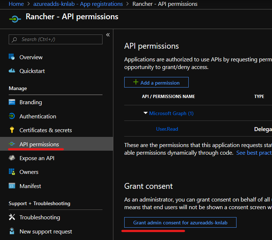Click the API / PERMISSIONS NAME column header
272x240 pixels.
168,96
